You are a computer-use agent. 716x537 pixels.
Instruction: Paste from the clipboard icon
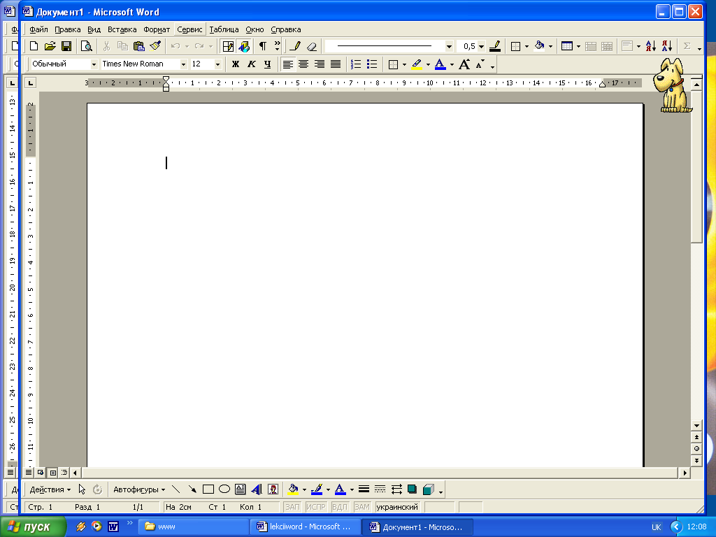coord(139,46)
